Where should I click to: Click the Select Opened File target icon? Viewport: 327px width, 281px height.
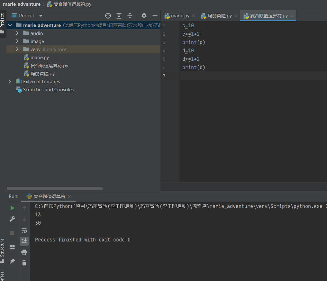(x=108, y=16)
